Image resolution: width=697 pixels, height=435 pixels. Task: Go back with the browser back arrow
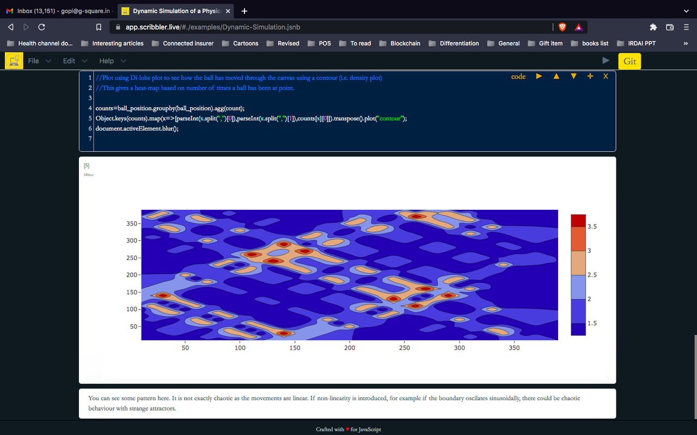11,27
